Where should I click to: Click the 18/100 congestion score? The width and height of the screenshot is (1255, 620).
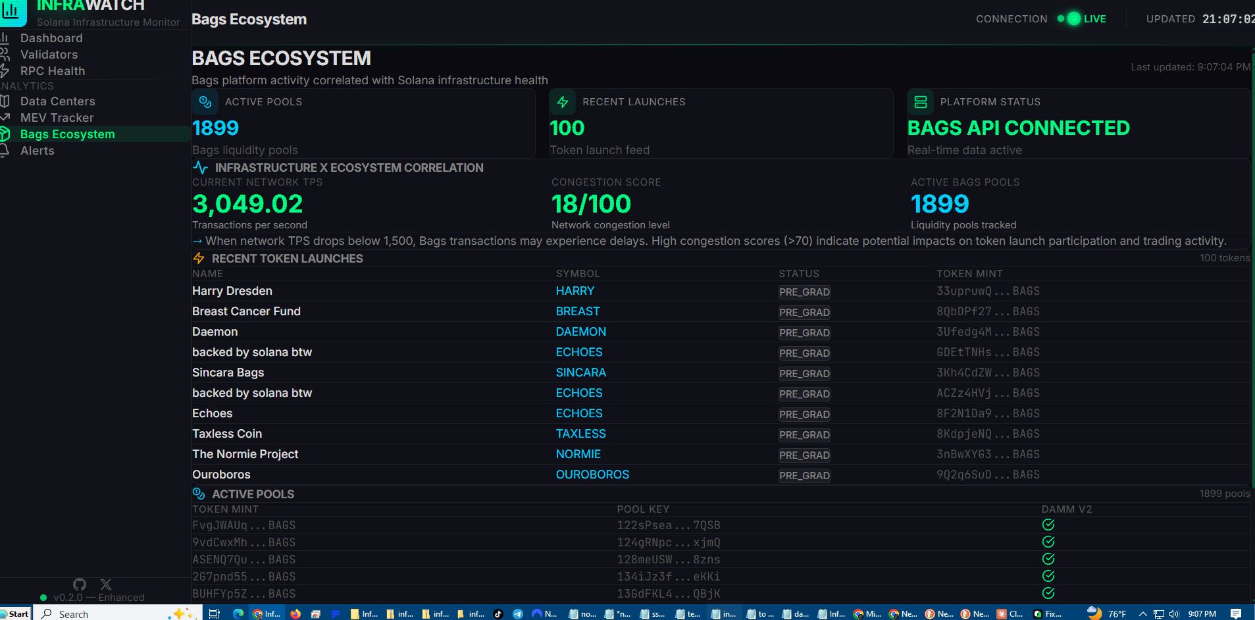591,204
